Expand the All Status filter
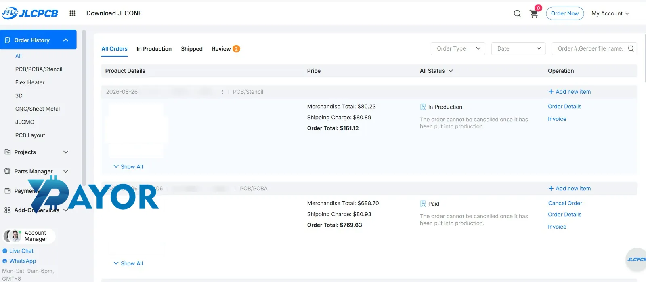The height and width of the screenshot is (282, 646). (x=436, y=71)
